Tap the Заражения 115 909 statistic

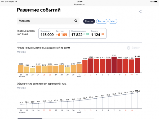coord(47,33)
